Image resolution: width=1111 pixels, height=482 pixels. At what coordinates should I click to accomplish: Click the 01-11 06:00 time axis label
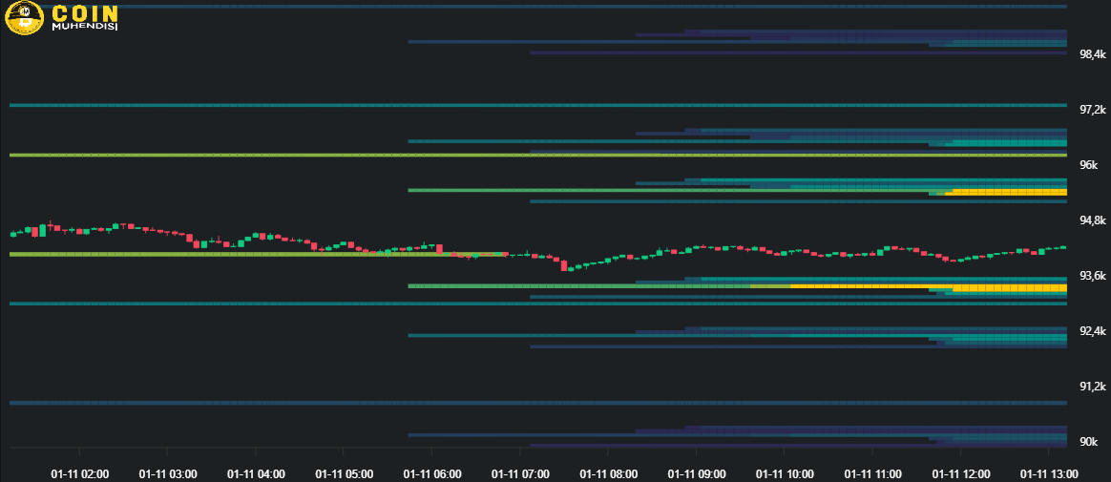(432, 473)
